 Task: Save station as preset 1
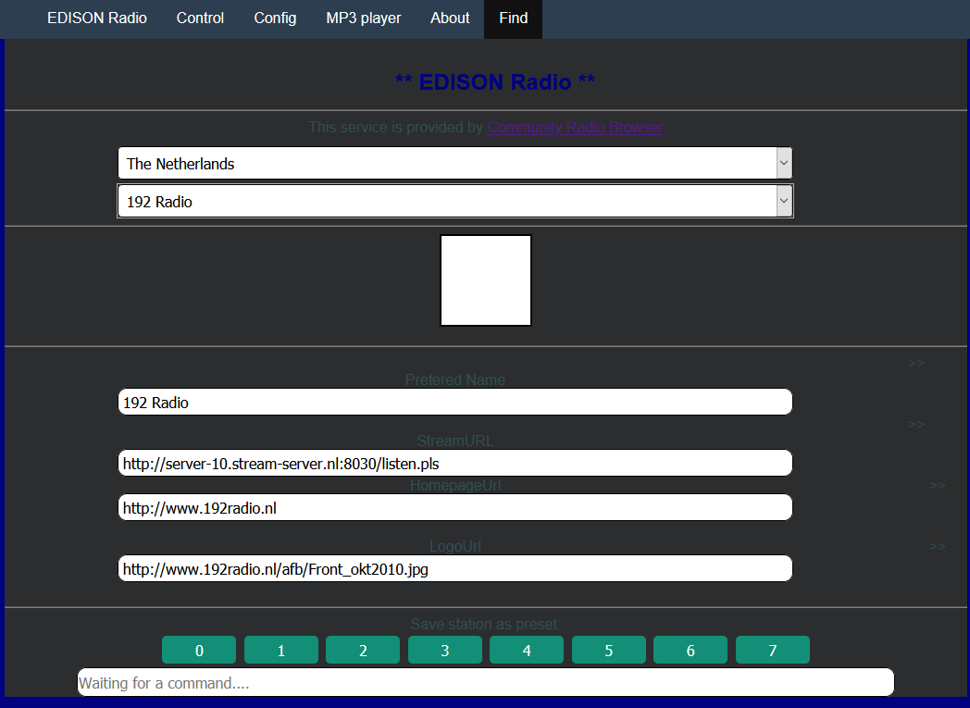(281, 650)
